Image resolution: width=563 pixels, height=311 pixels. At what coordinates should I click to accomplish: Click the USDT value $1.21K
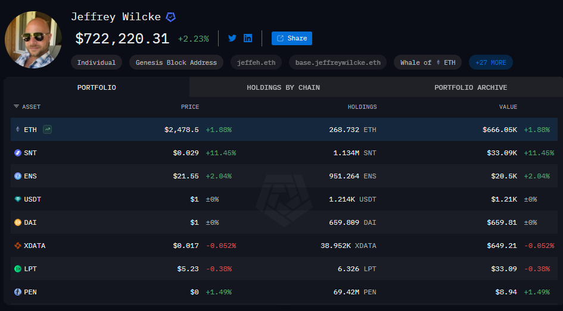coord(504,199)
